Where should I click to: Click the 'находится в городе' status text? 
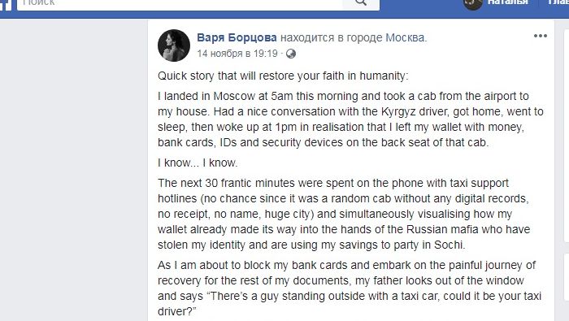coord(331,37)
